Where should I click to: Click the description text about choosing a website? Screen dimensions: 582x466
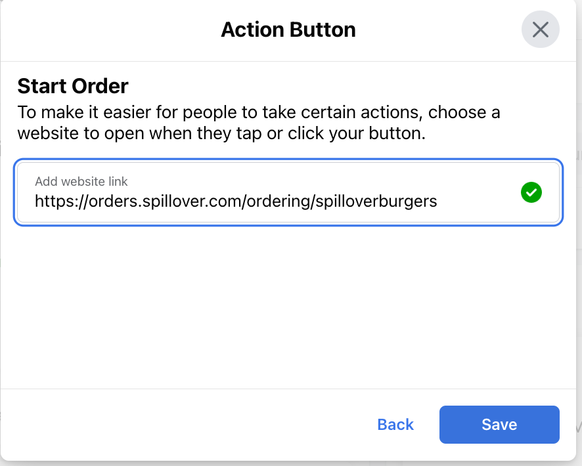259,123
